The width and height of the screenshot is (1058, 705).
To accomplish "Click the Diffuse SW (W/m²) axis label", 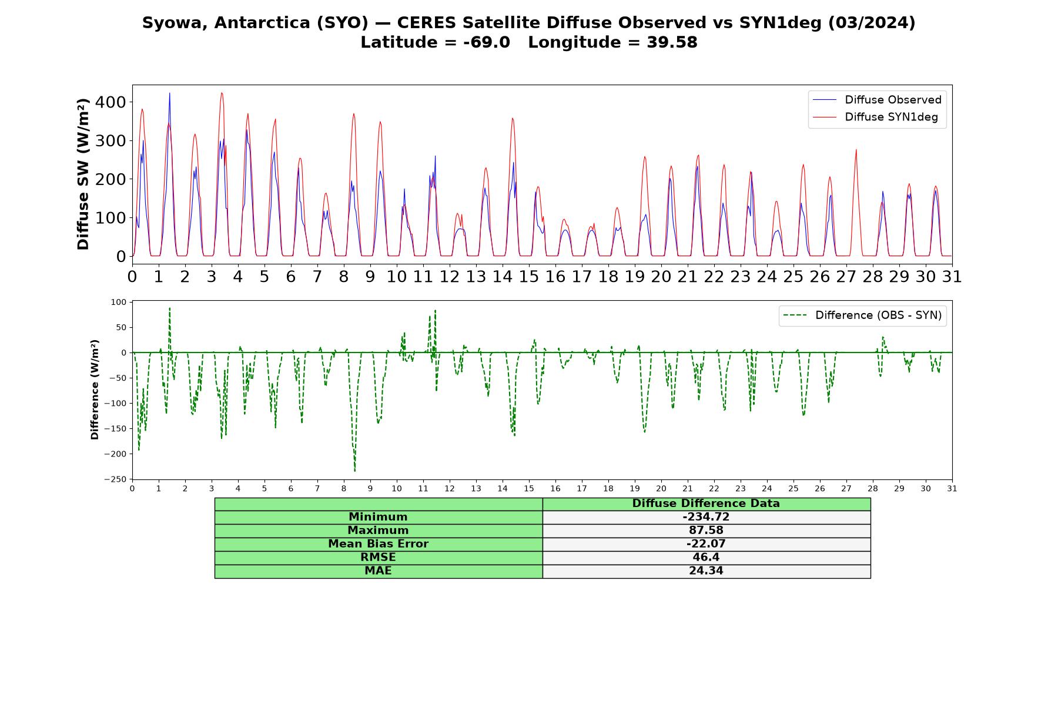I will point(83,174).
